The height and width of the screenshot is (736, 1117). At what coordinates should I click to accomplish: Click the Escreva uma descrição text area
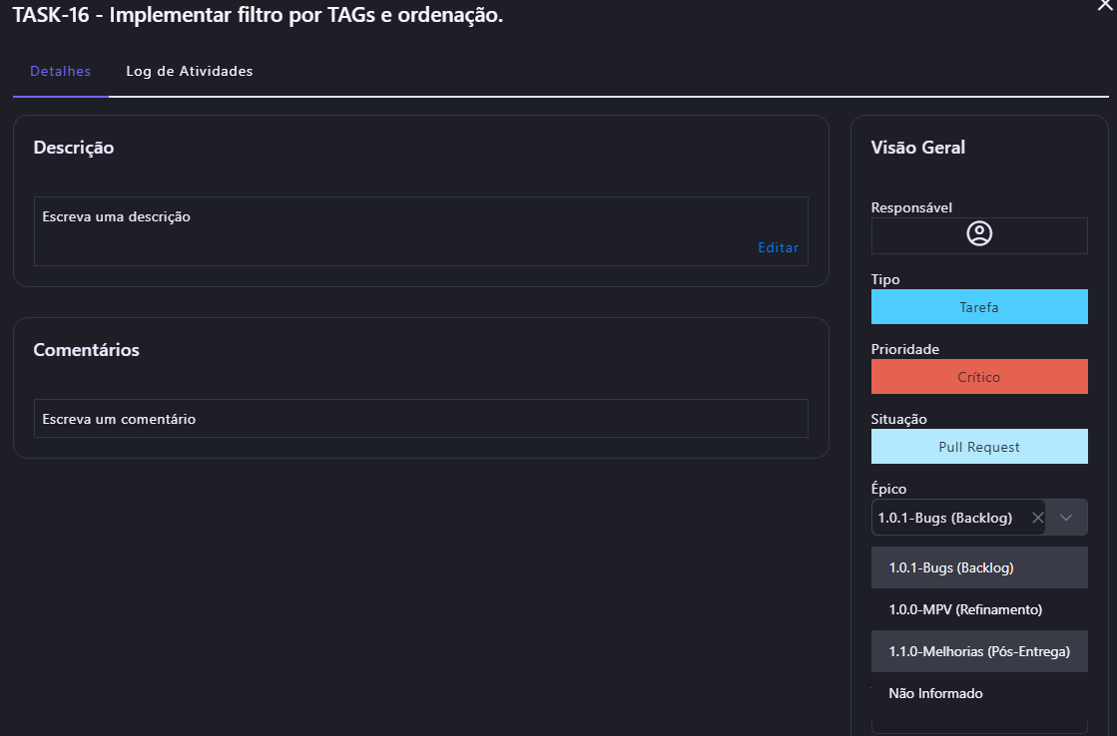coord(399,224)
